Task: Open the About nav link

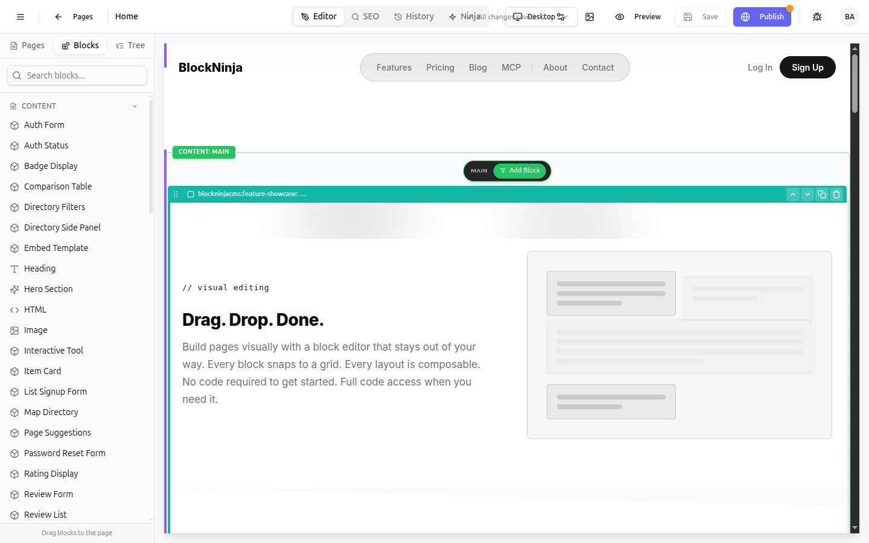Action: pos(555,68)
